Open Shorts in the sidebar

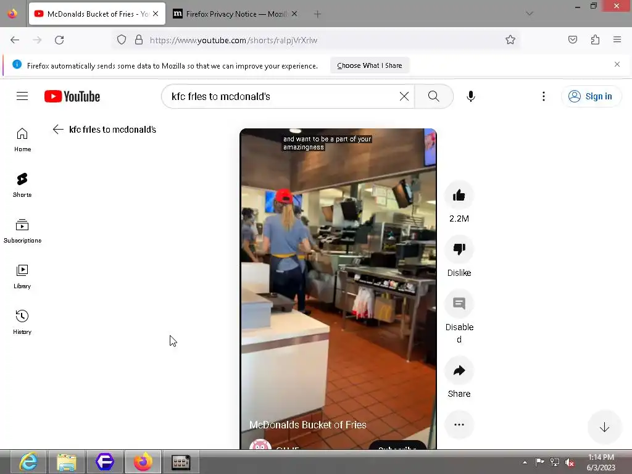click(22, 185)
